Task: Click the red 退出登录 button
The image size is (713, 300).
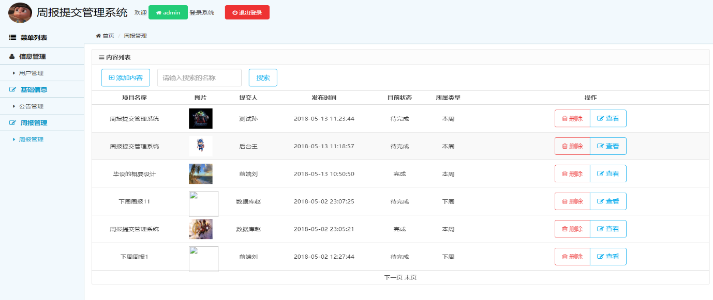Action: (247, 12)
